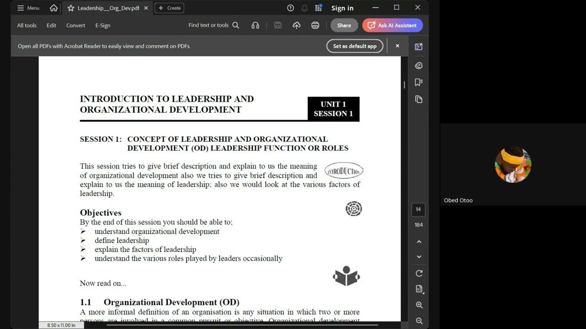The height and width of the screenshot is (329, 586).
Task: Switch to the Leadership__Org_Dev.pdf tab
Action: click(108, 8)
